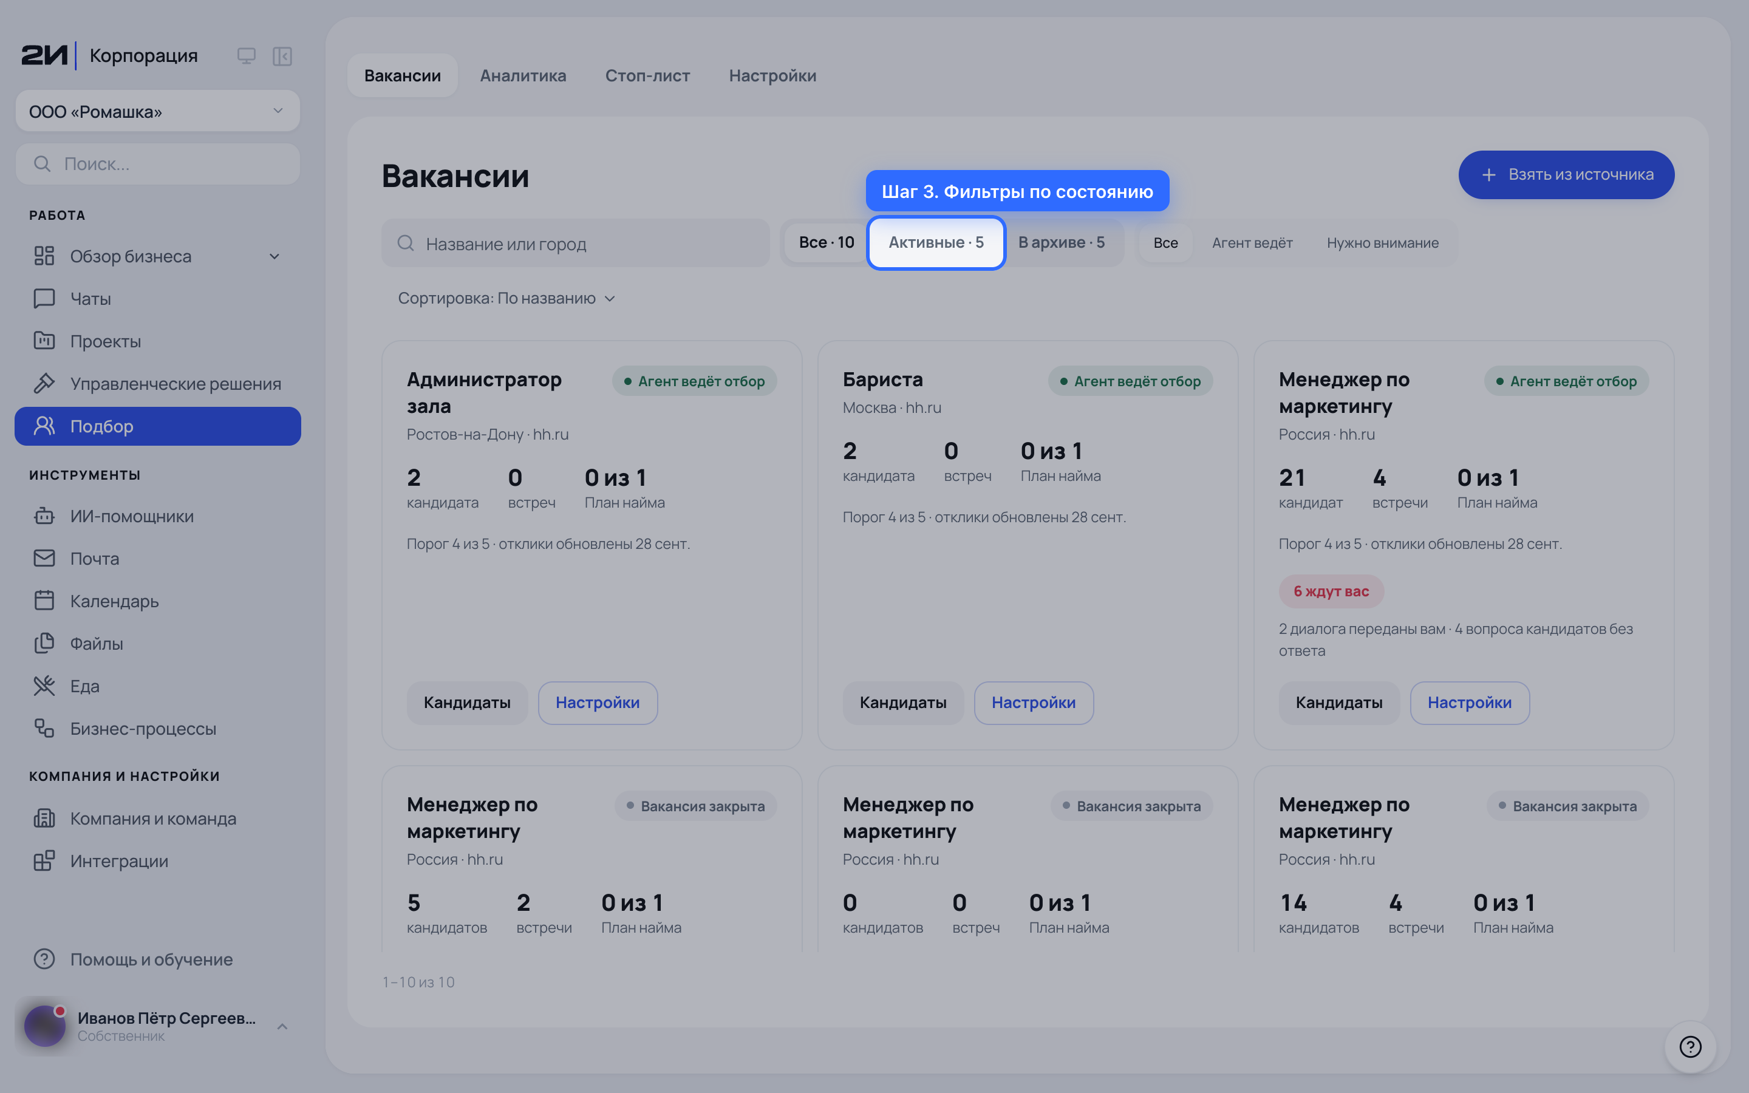Open Настройки for active Менеджер по маркетингу
This screenshot has width=1749, height=1093.
point(1469,703)
